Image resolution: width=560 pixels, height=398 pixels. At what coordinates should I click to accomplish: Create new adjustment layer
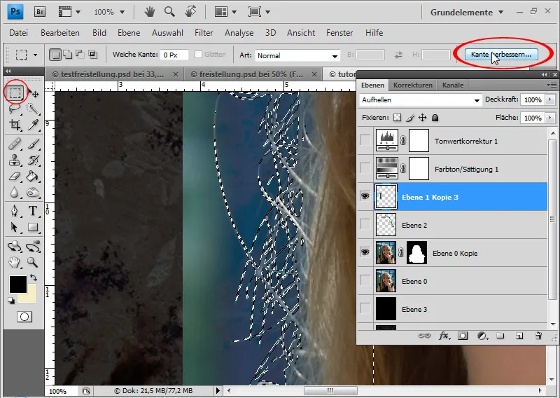coord(482,336)
